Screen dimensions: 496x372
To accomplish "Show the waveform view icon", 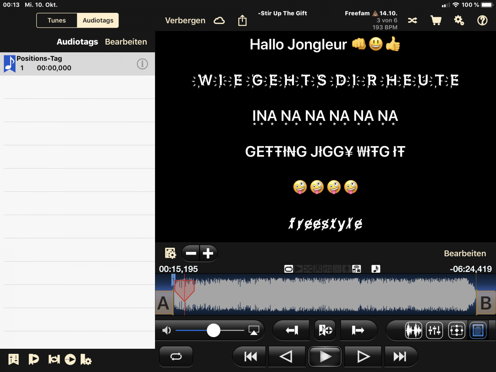I will [413, 331].
